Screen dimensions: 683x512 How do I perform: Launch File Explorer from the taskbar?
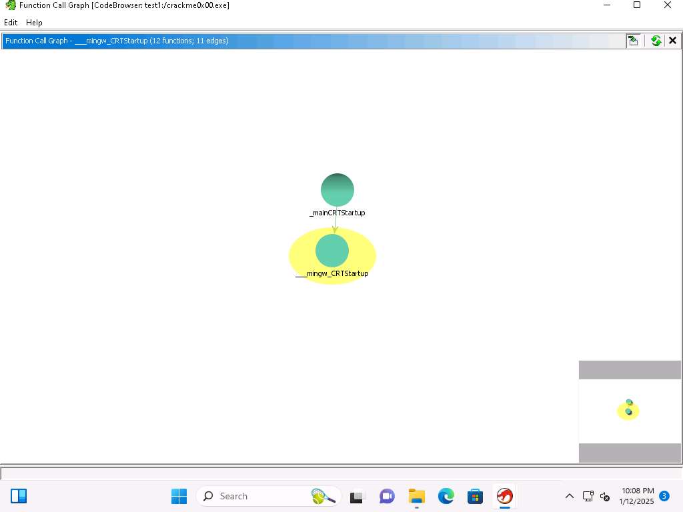tap(417, 496)
